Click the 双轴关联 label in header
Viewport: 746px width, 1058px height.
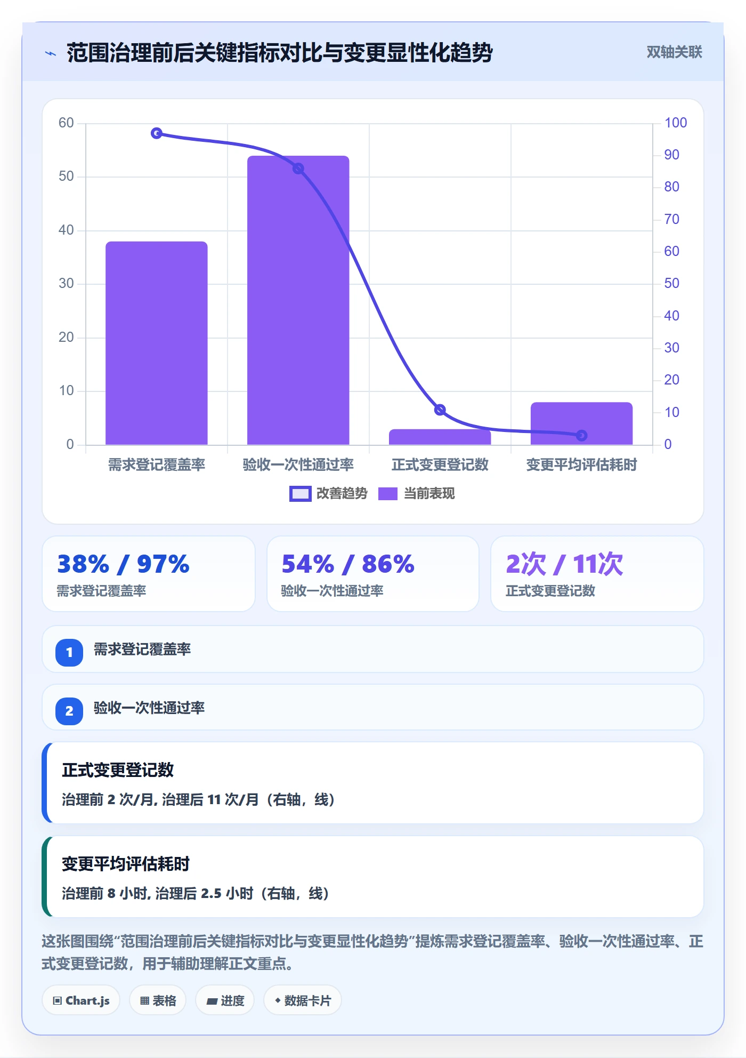point(674,52)
